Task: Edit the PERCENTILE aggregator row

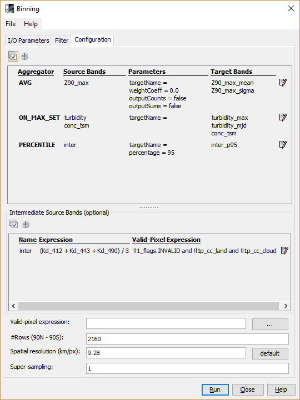Action: point(283,145)
